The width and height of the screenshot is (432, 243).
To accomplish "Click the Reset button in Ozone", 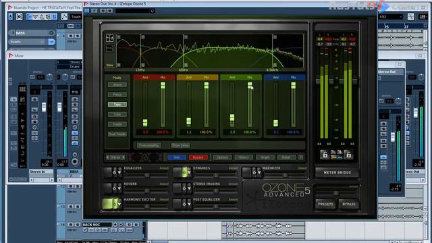I will click(286, 157).
